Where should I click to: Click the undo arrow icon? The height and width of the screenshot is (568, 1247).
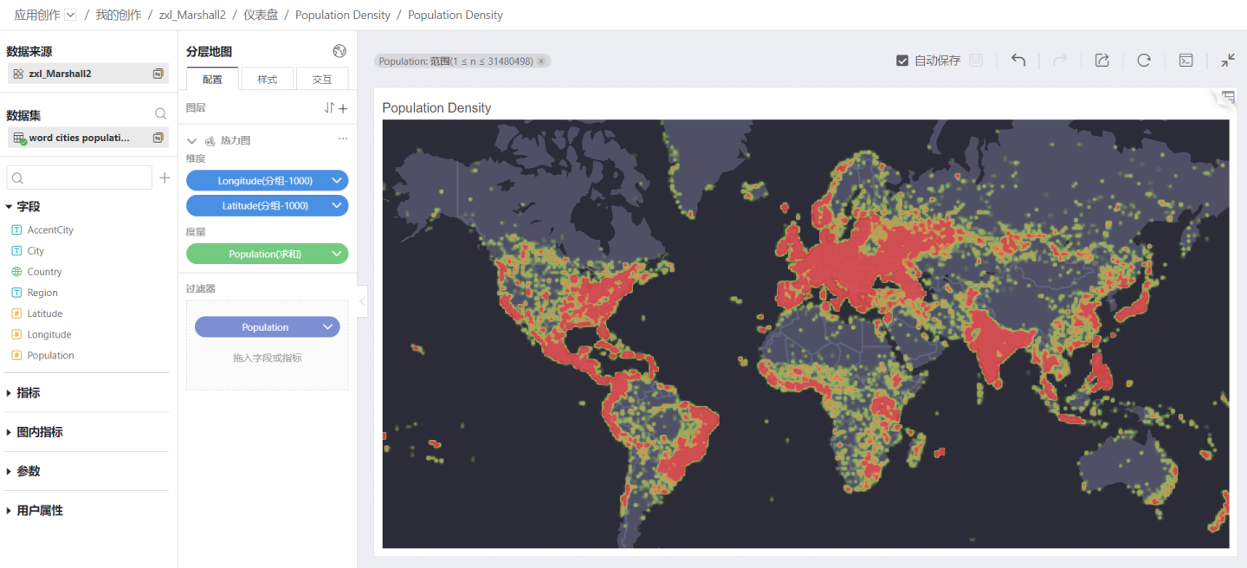pyautogui.click(x=1018, y=61)
